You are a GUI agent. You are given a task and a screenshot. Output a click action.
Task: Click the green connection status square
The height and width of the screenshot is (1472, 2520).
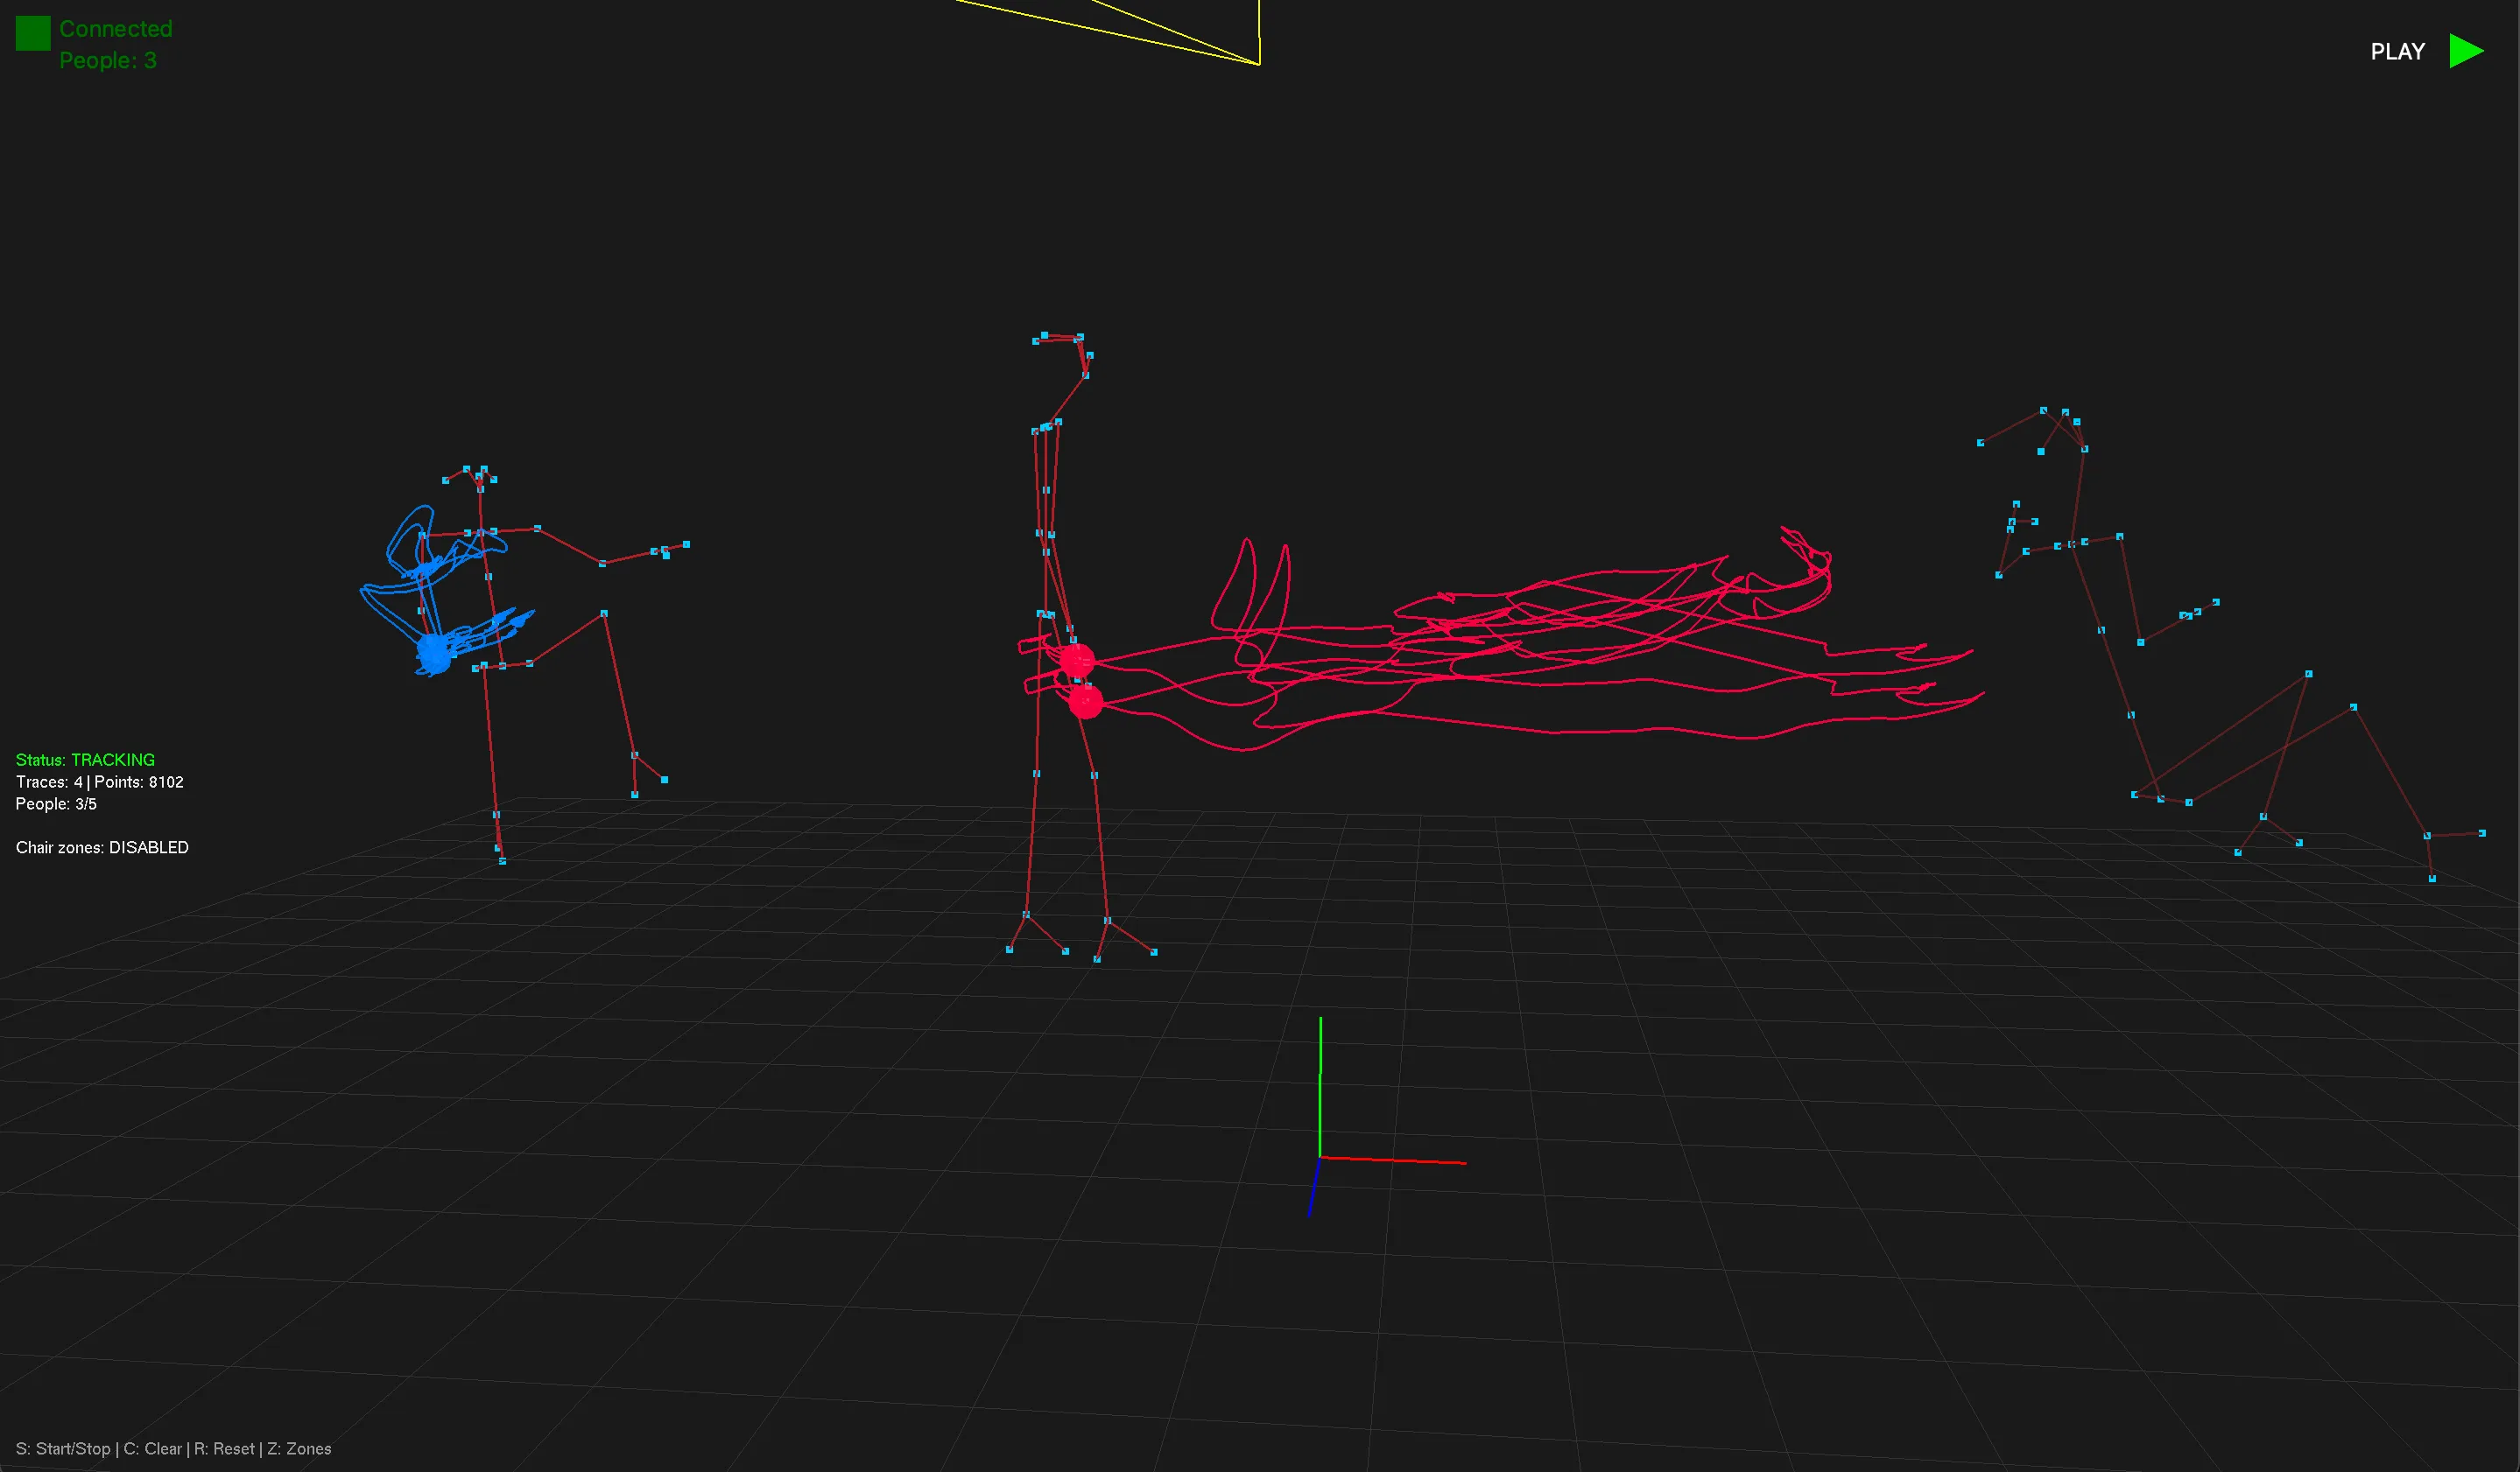point(33,33)
